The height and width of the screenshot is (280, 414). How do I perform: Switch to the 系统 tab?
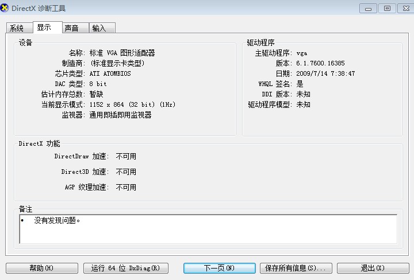(20, 28)
